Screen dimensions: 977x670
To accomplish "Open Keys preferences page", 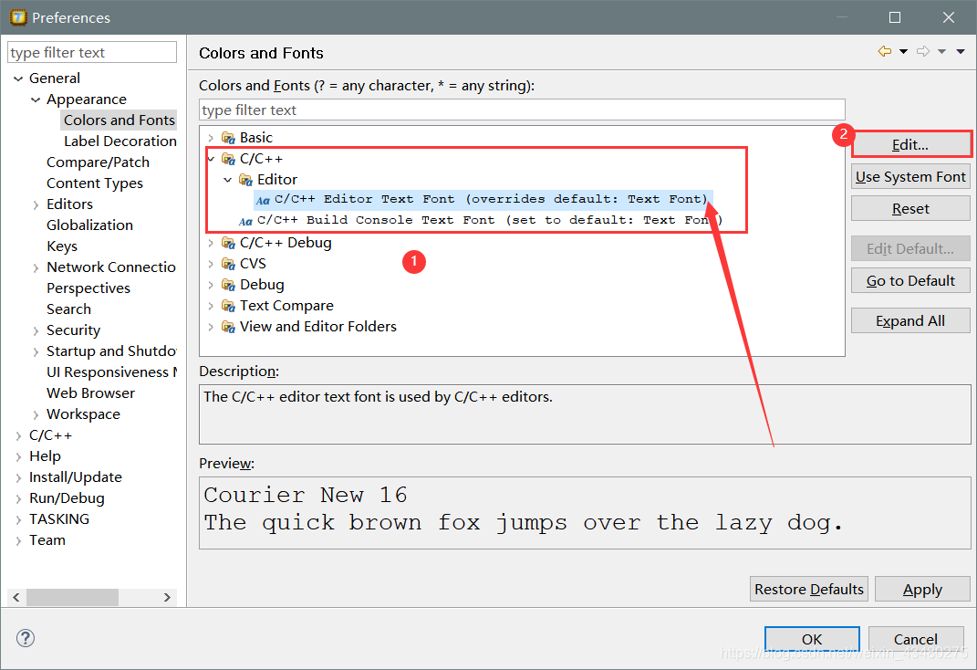I will [62, 246].
